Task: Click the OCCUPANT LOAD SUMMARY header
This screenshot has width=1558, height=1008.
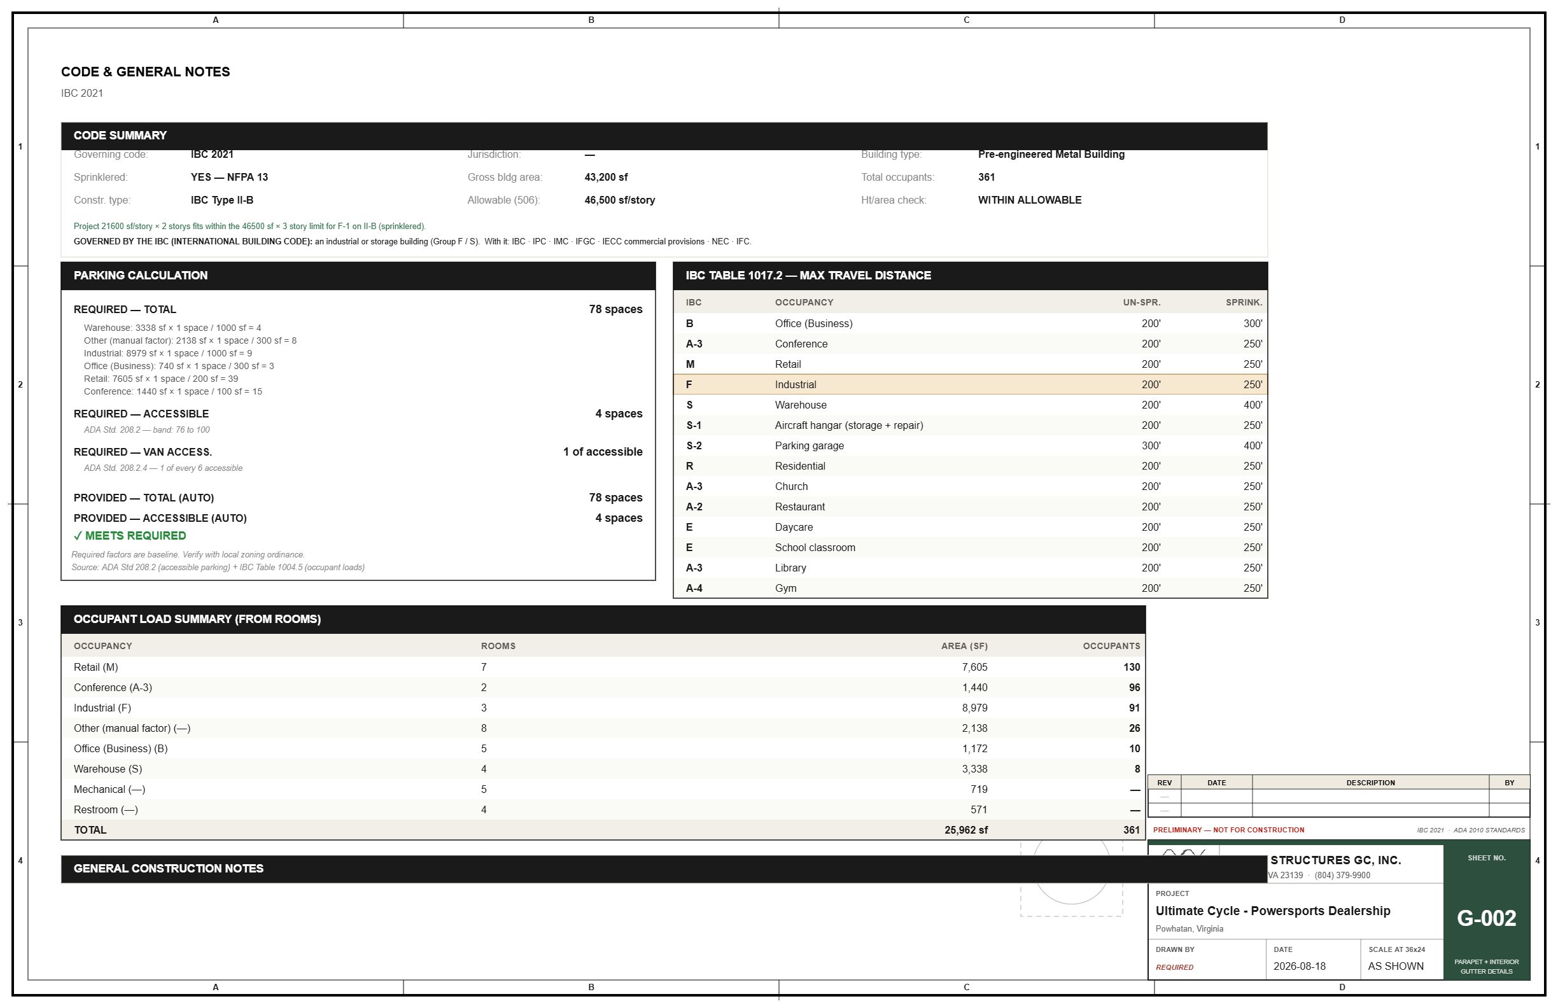Action: click(603, 619)
